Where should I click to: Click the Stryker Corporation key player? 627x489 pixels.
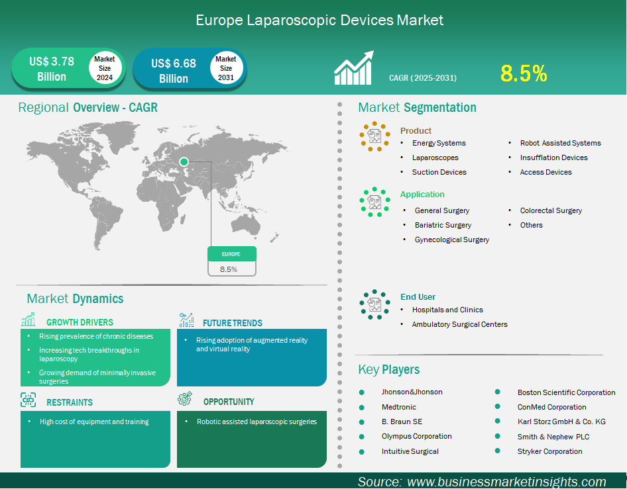point(550,451)
